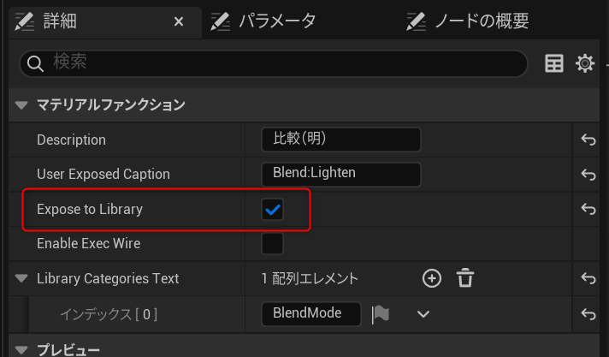
Task: Edit User Exposed Caption field Blend:Lighten
Action: [x=341, y=174]
